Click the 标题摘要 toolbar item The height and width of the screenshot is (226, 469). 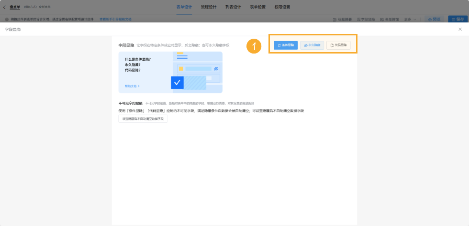[x=342, y=20]
